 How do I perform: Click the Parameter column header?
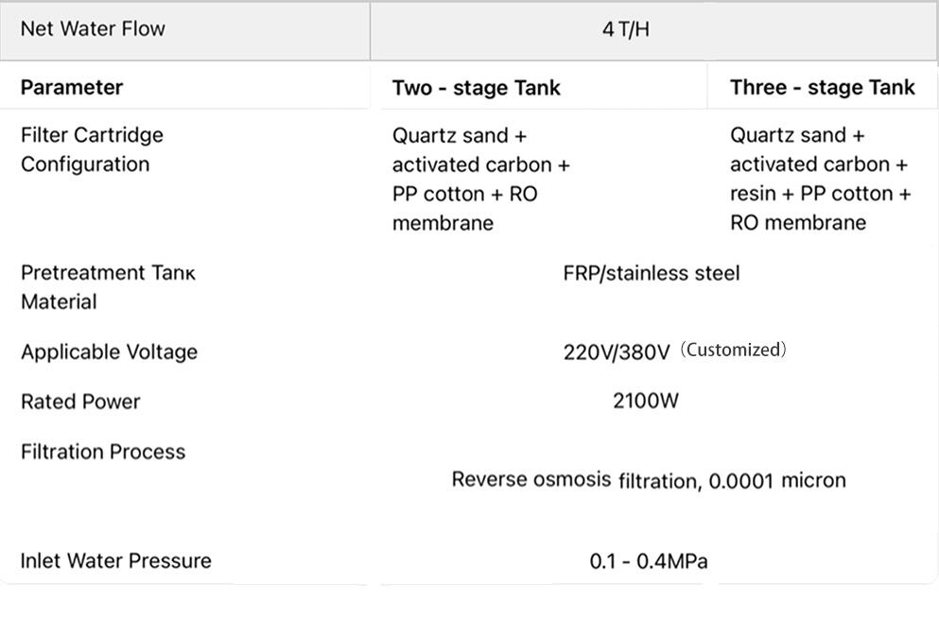pos(72,87)
